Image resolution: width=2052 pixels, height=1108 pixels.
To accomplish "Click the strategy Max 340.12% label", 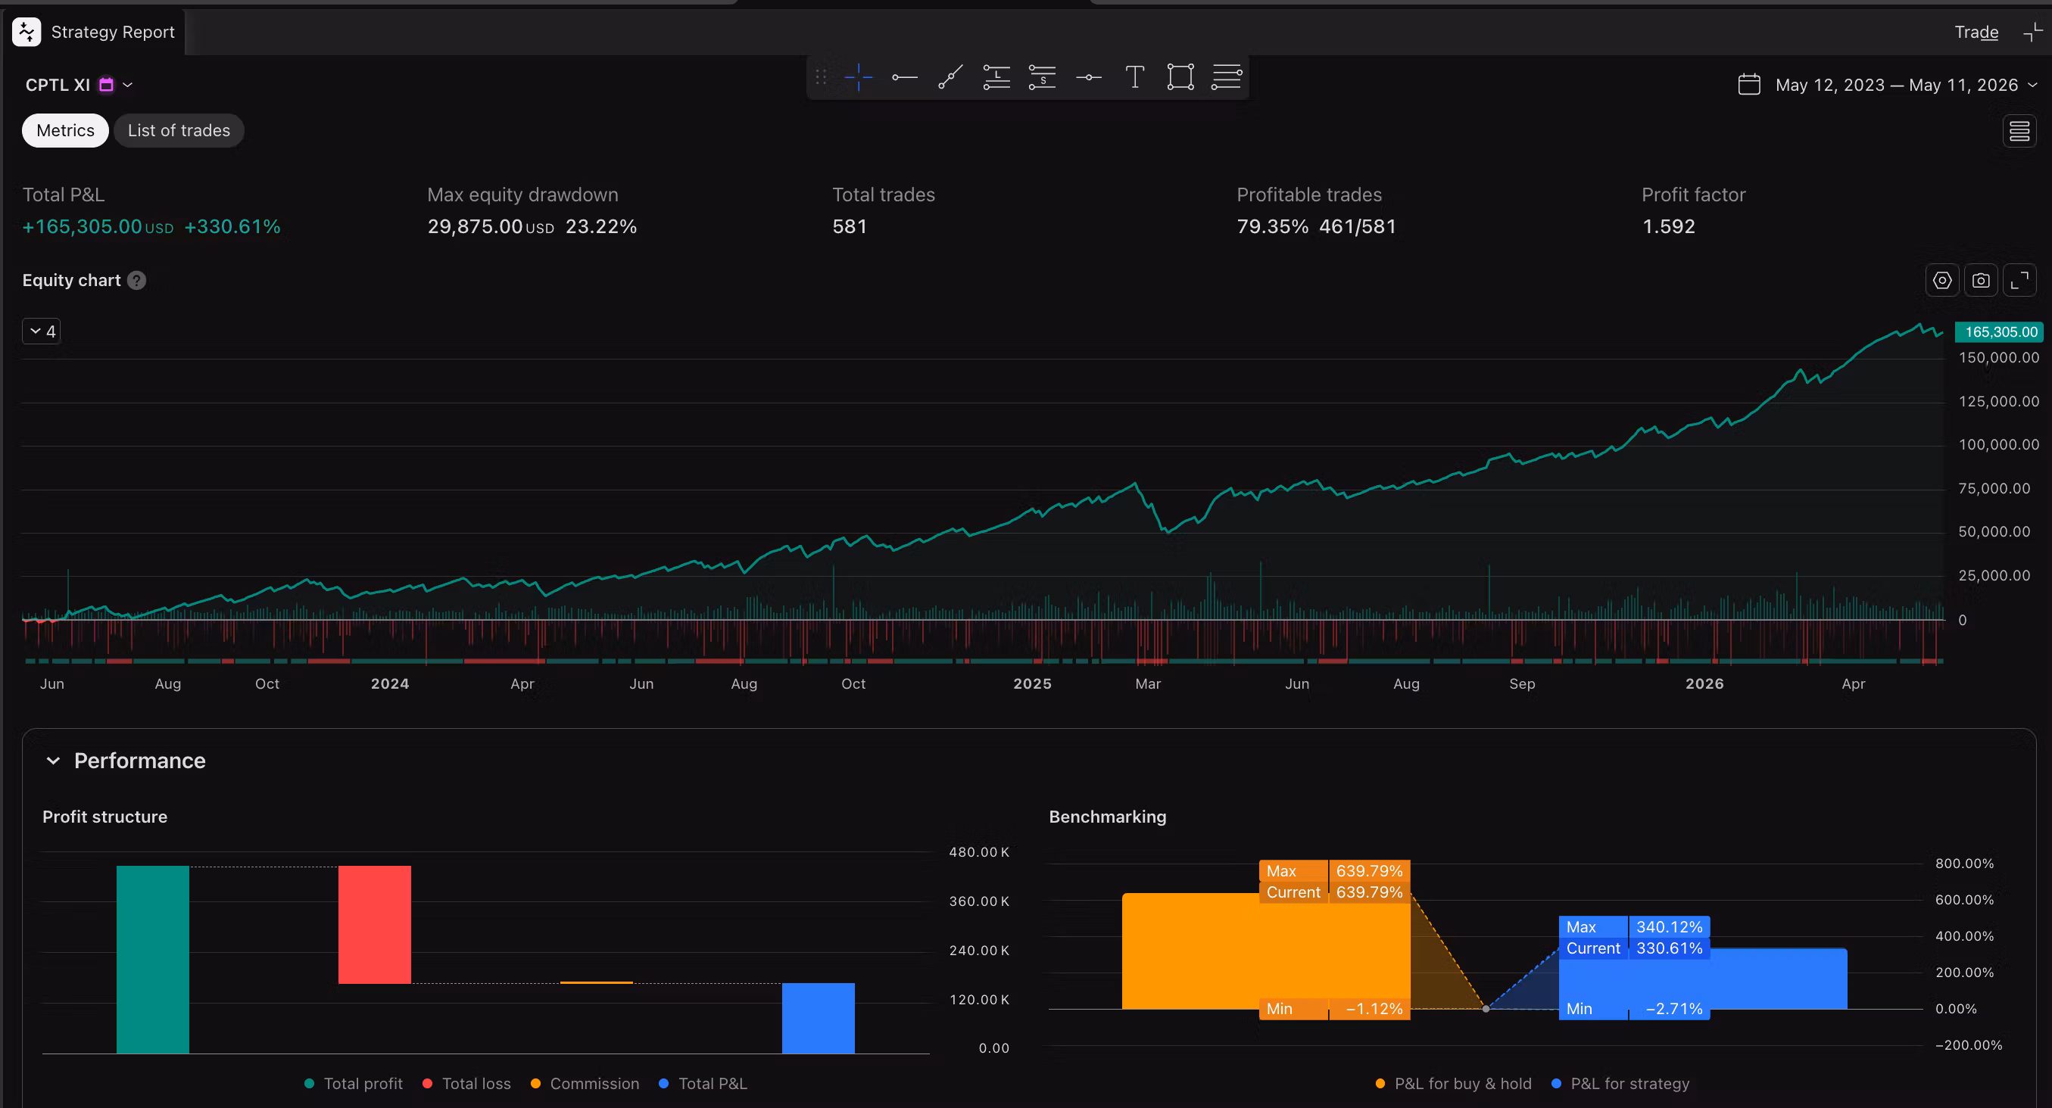I will [x=1634, y=926].
